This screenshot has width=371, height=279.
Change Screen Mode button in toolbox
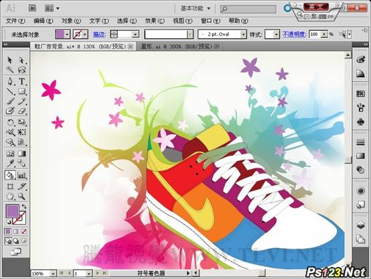pyautogui.click(x=16, y=252)
